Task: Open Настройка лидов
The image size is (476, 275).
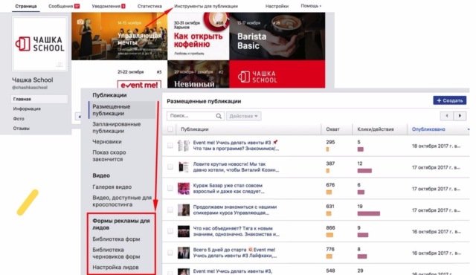Action: click(x=115, y=268)
